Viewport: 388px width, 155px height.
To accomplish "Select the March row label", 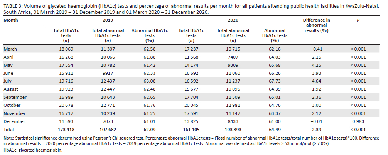I will click(10, 49).
